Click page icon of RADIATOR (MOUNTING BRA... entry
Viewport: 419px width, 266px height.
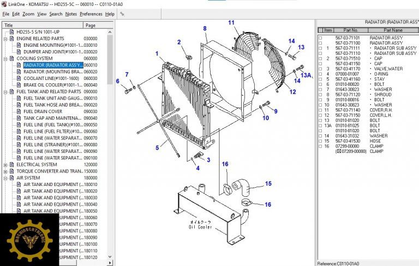[x=19, y=72]
